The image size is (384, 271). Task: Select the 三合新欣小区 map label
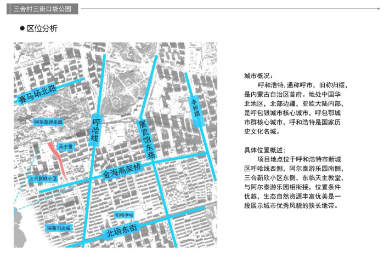[x=42, y=179]
